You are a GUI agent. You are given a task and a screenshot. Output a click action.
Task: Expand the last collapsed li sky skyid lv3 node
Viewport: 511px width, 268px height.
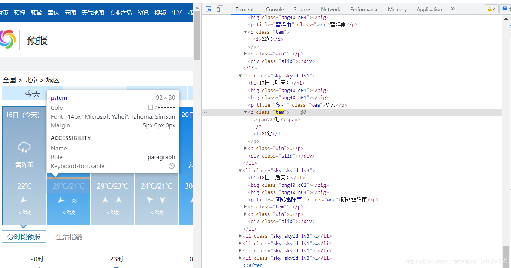click(240, 258)
